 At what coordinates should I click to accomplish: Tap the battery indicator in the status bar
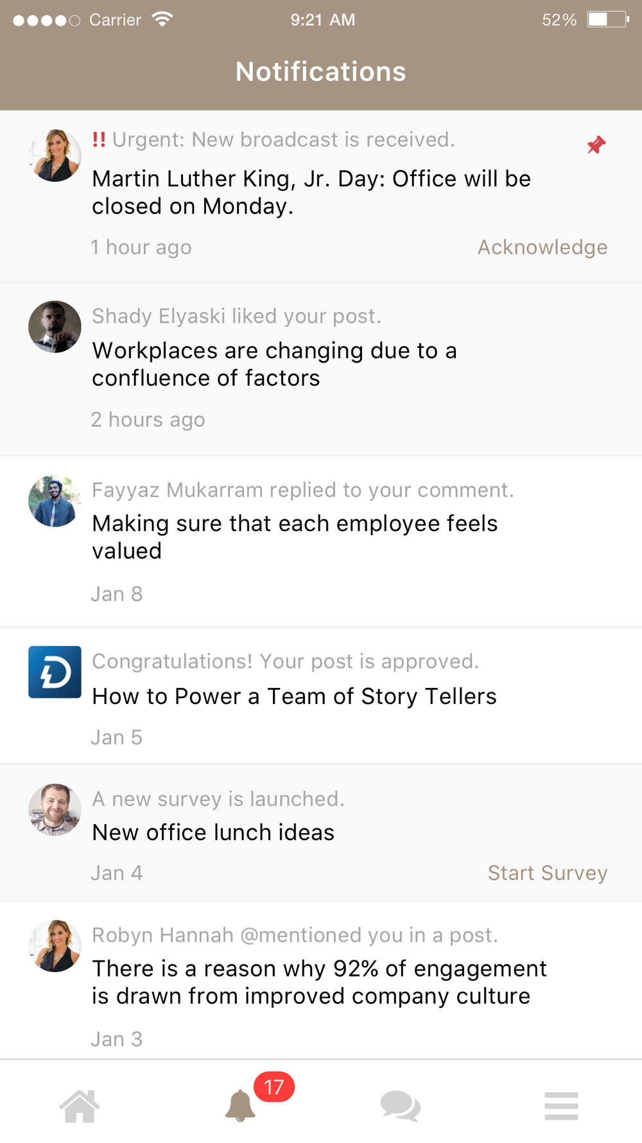[607, 20]
